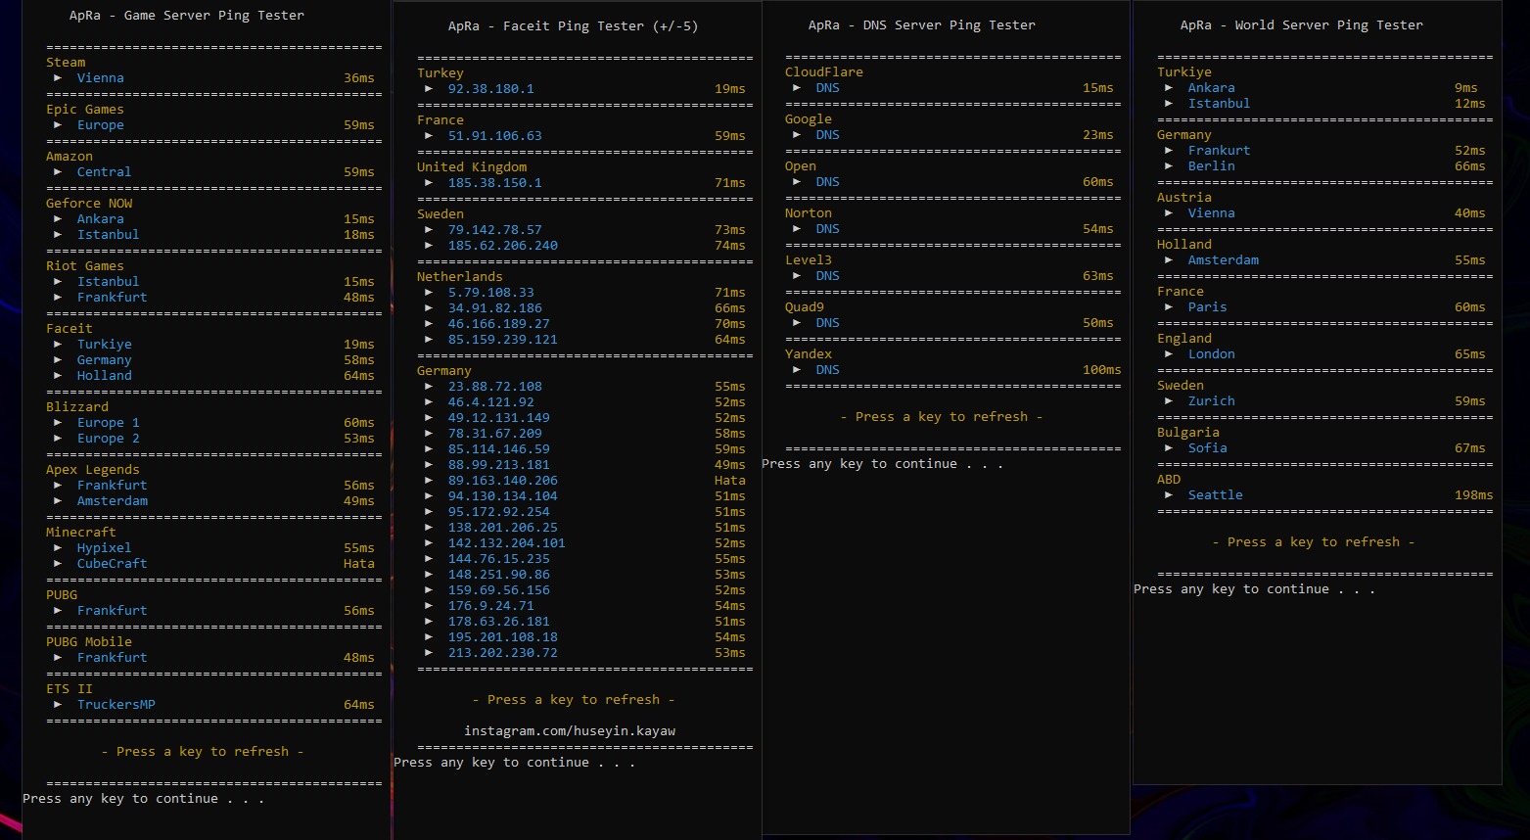Click IP 23.88.72.108 under Germany
The height and width of the screenshot is (840, 1530).
[x=495, y=387]
